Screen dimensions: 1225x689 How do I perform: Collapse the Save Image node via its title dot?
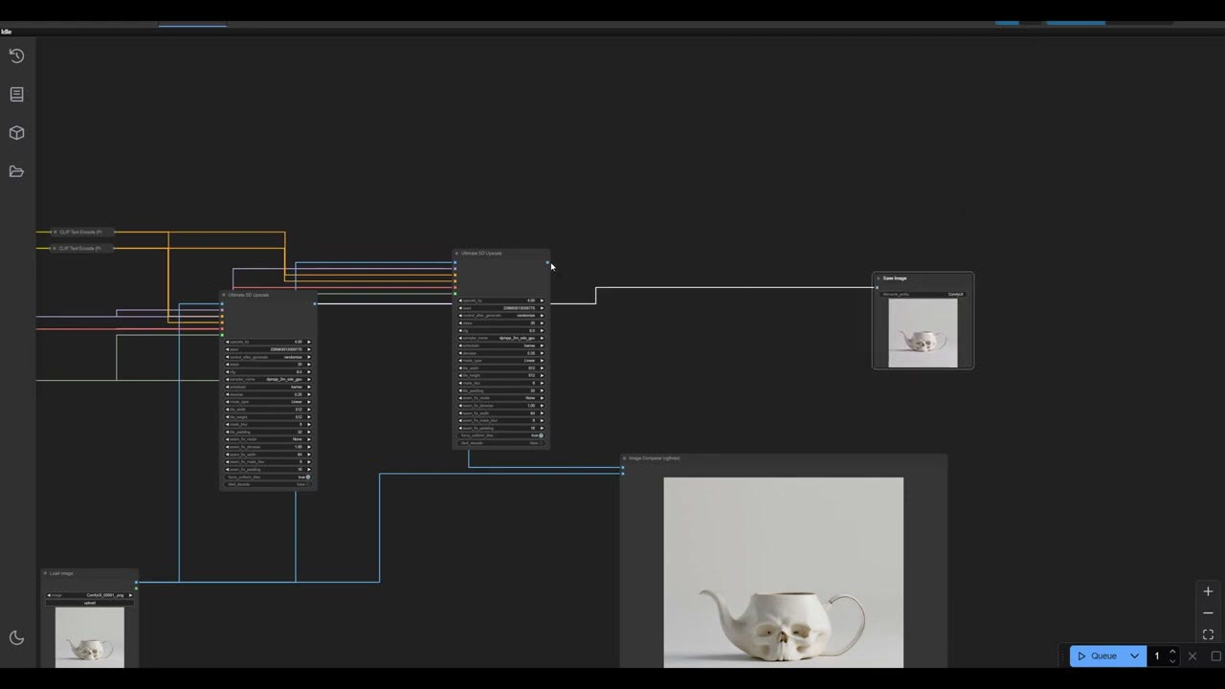[x=879, y=278]
